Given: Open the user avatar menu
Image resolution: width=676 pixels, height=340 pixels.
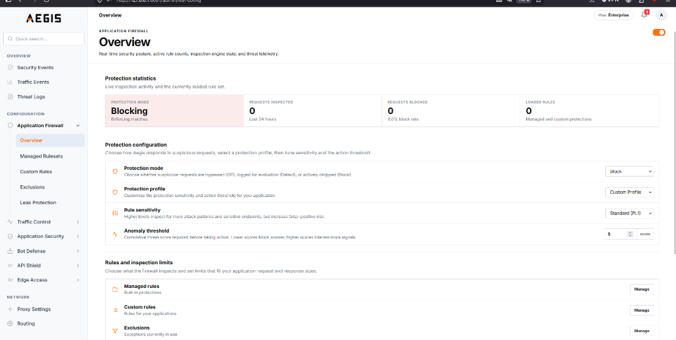Looking at the screenshot, I should [661, 15].
